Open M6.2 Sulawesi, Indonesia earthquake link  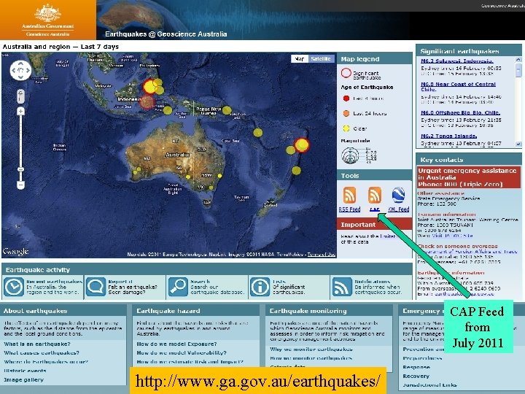[x=457, y=61]
